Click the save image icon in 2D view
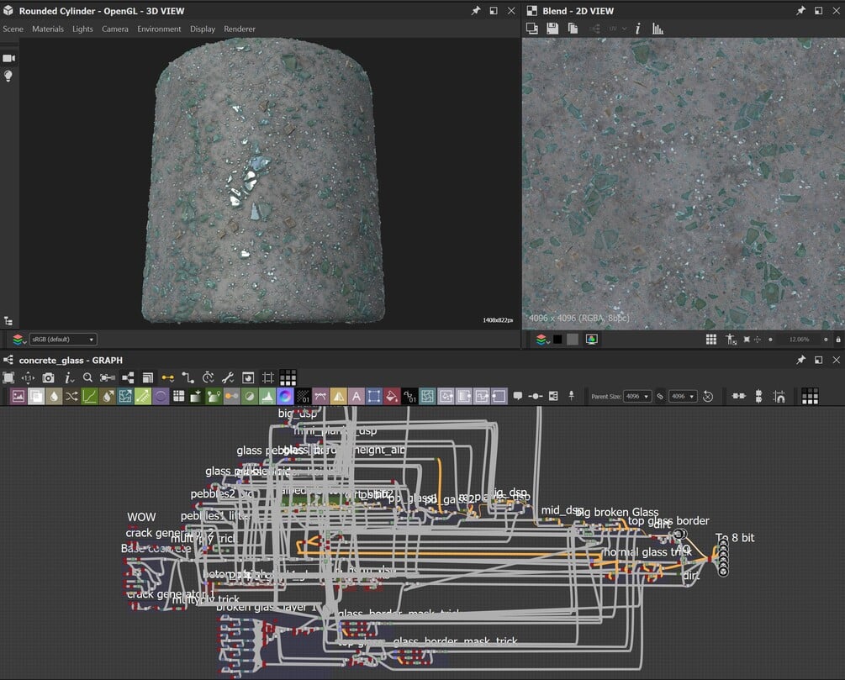 point(552,29)
